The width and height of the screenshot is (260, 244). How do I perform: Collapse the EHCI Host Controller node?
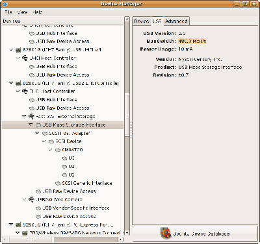(x=18, y=91)
